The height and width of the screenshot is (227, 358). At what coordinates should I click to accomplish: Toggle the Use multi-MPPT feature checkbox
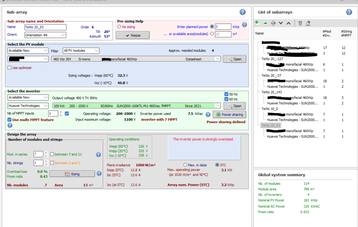(x=10, y=120)
